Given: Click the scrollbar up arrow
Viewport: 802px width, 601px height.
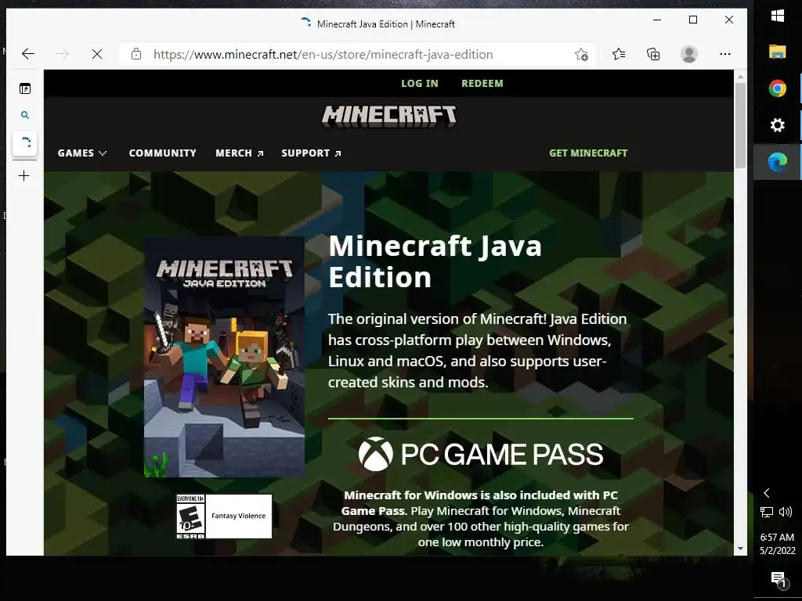Looking at the screenshot, I should tap(740, 77).
